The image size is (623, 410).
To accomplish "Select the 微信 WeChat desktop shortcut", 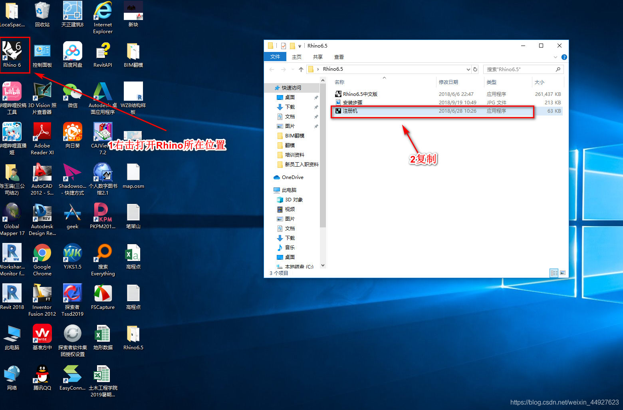I will [73, 95].
